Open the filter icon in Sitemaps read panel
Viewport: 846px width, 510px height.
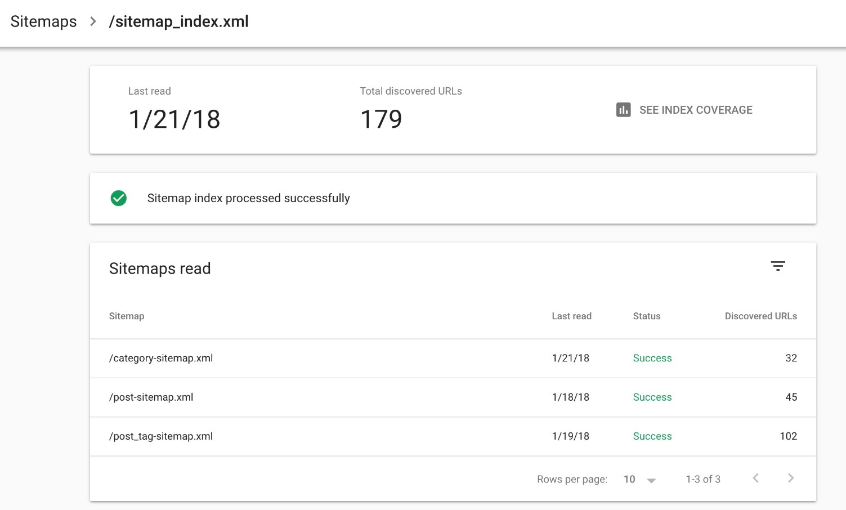coord(778,266)
